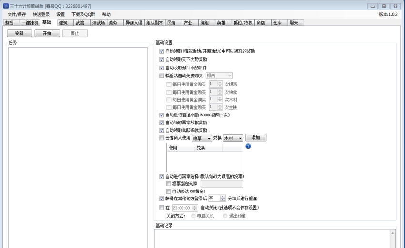Toggle 自动进行国家选择 checkbox
Viewport: 405px width, 248px height.
(162, 176)
